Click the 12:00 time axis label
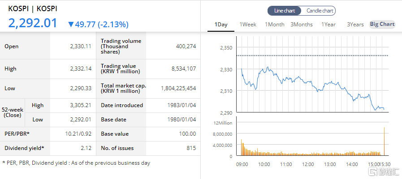 tap(308, 164)
